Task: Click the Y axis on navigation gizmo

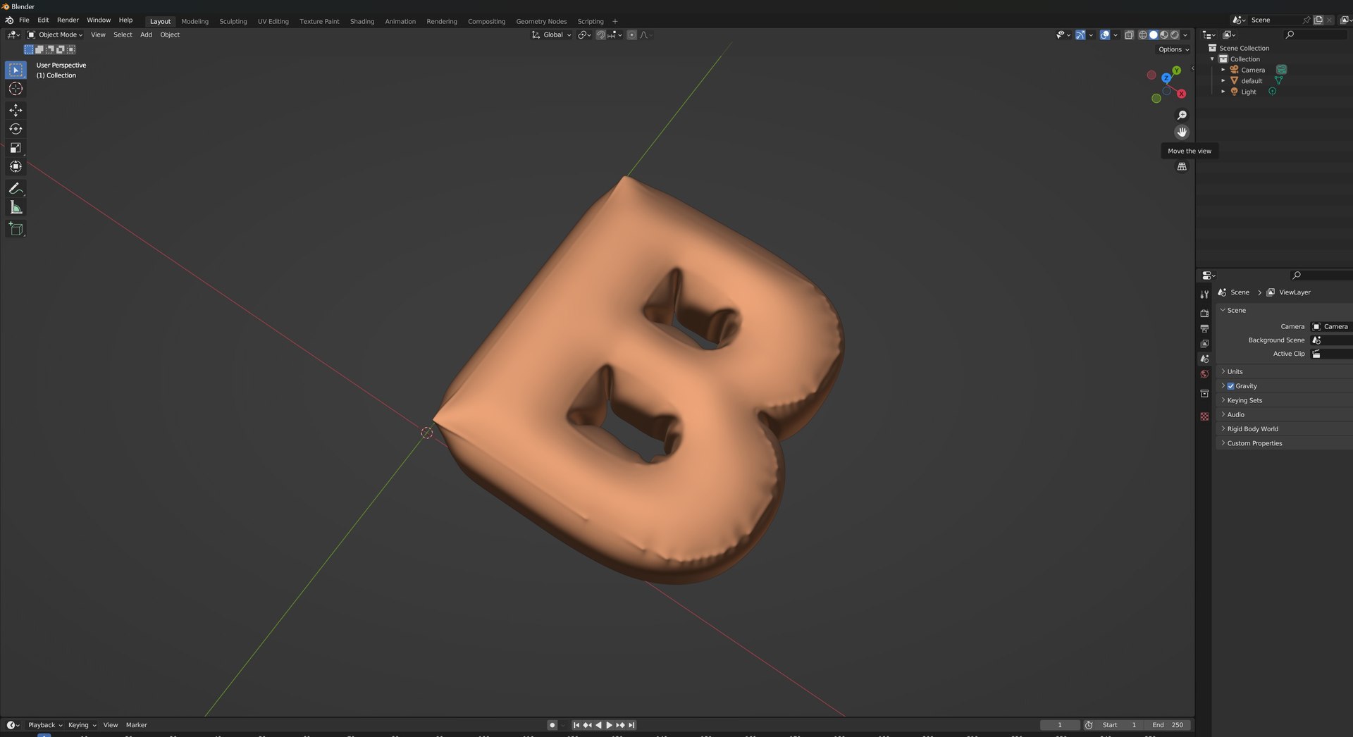Action: (1176, 70)
